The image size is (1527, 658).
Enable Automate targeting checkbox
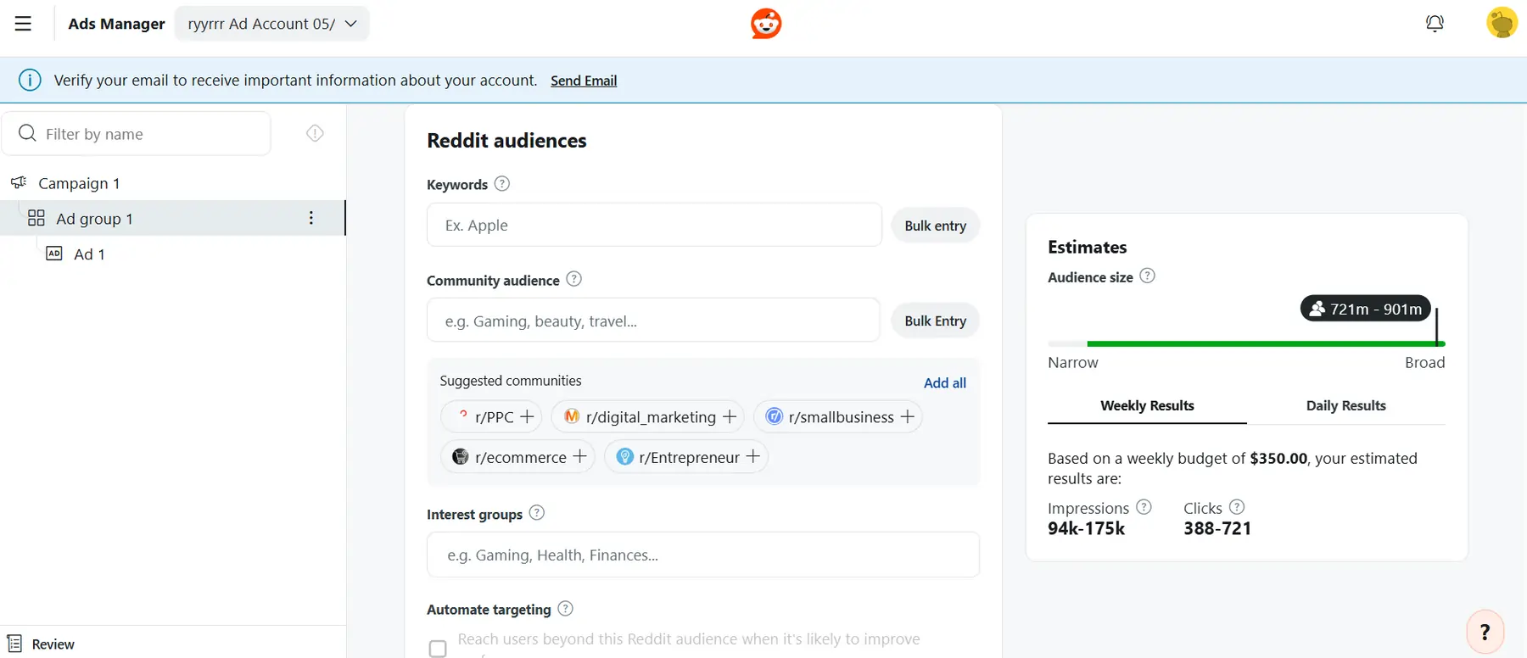tap(438, 649)
